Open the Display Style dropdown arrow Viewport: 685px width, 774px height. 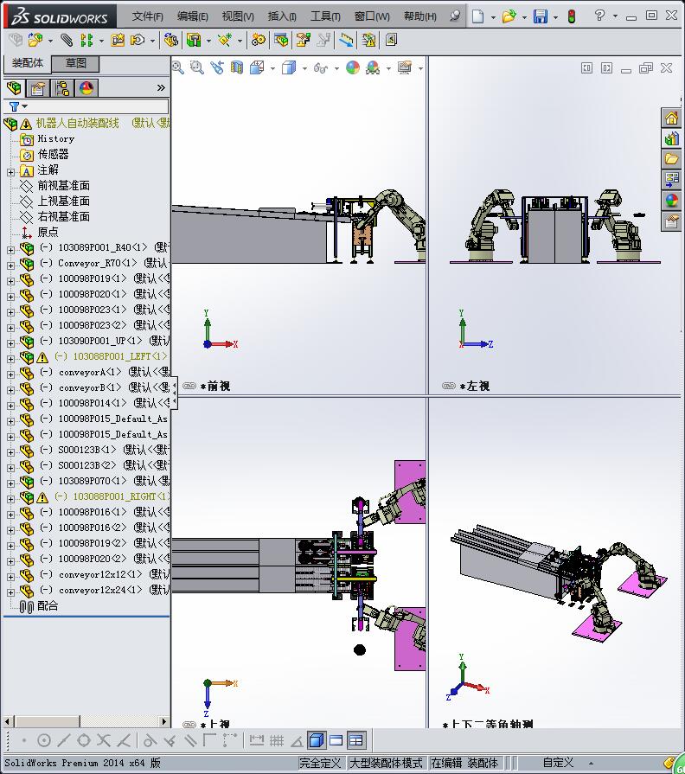[304, 68]
